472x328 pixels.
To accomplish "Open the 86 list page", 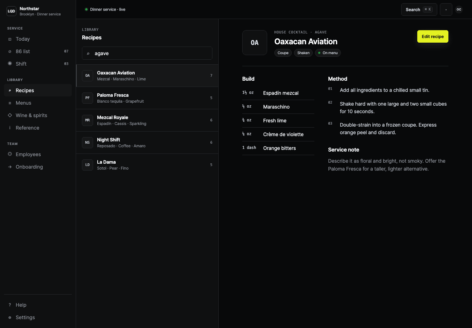I will [38, 51].
